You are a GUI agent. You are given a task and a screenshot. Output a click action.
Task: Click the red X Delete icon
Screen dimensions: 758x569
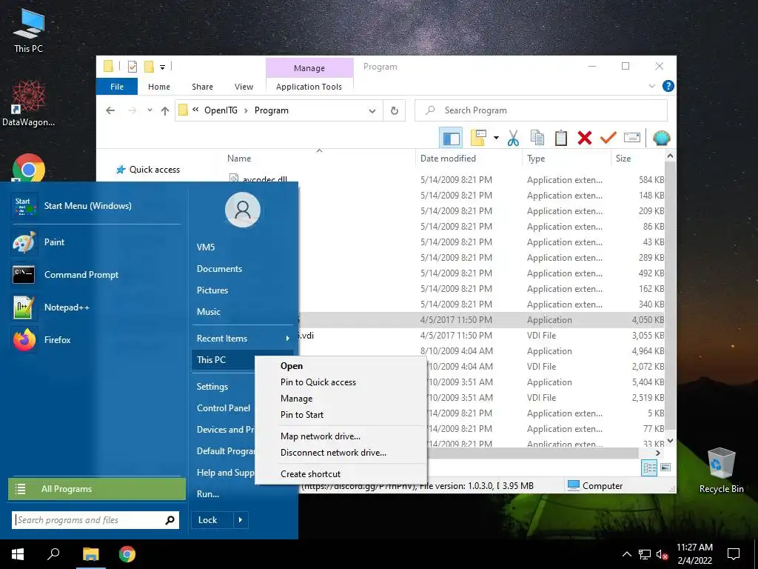click(x=585, y=139)
